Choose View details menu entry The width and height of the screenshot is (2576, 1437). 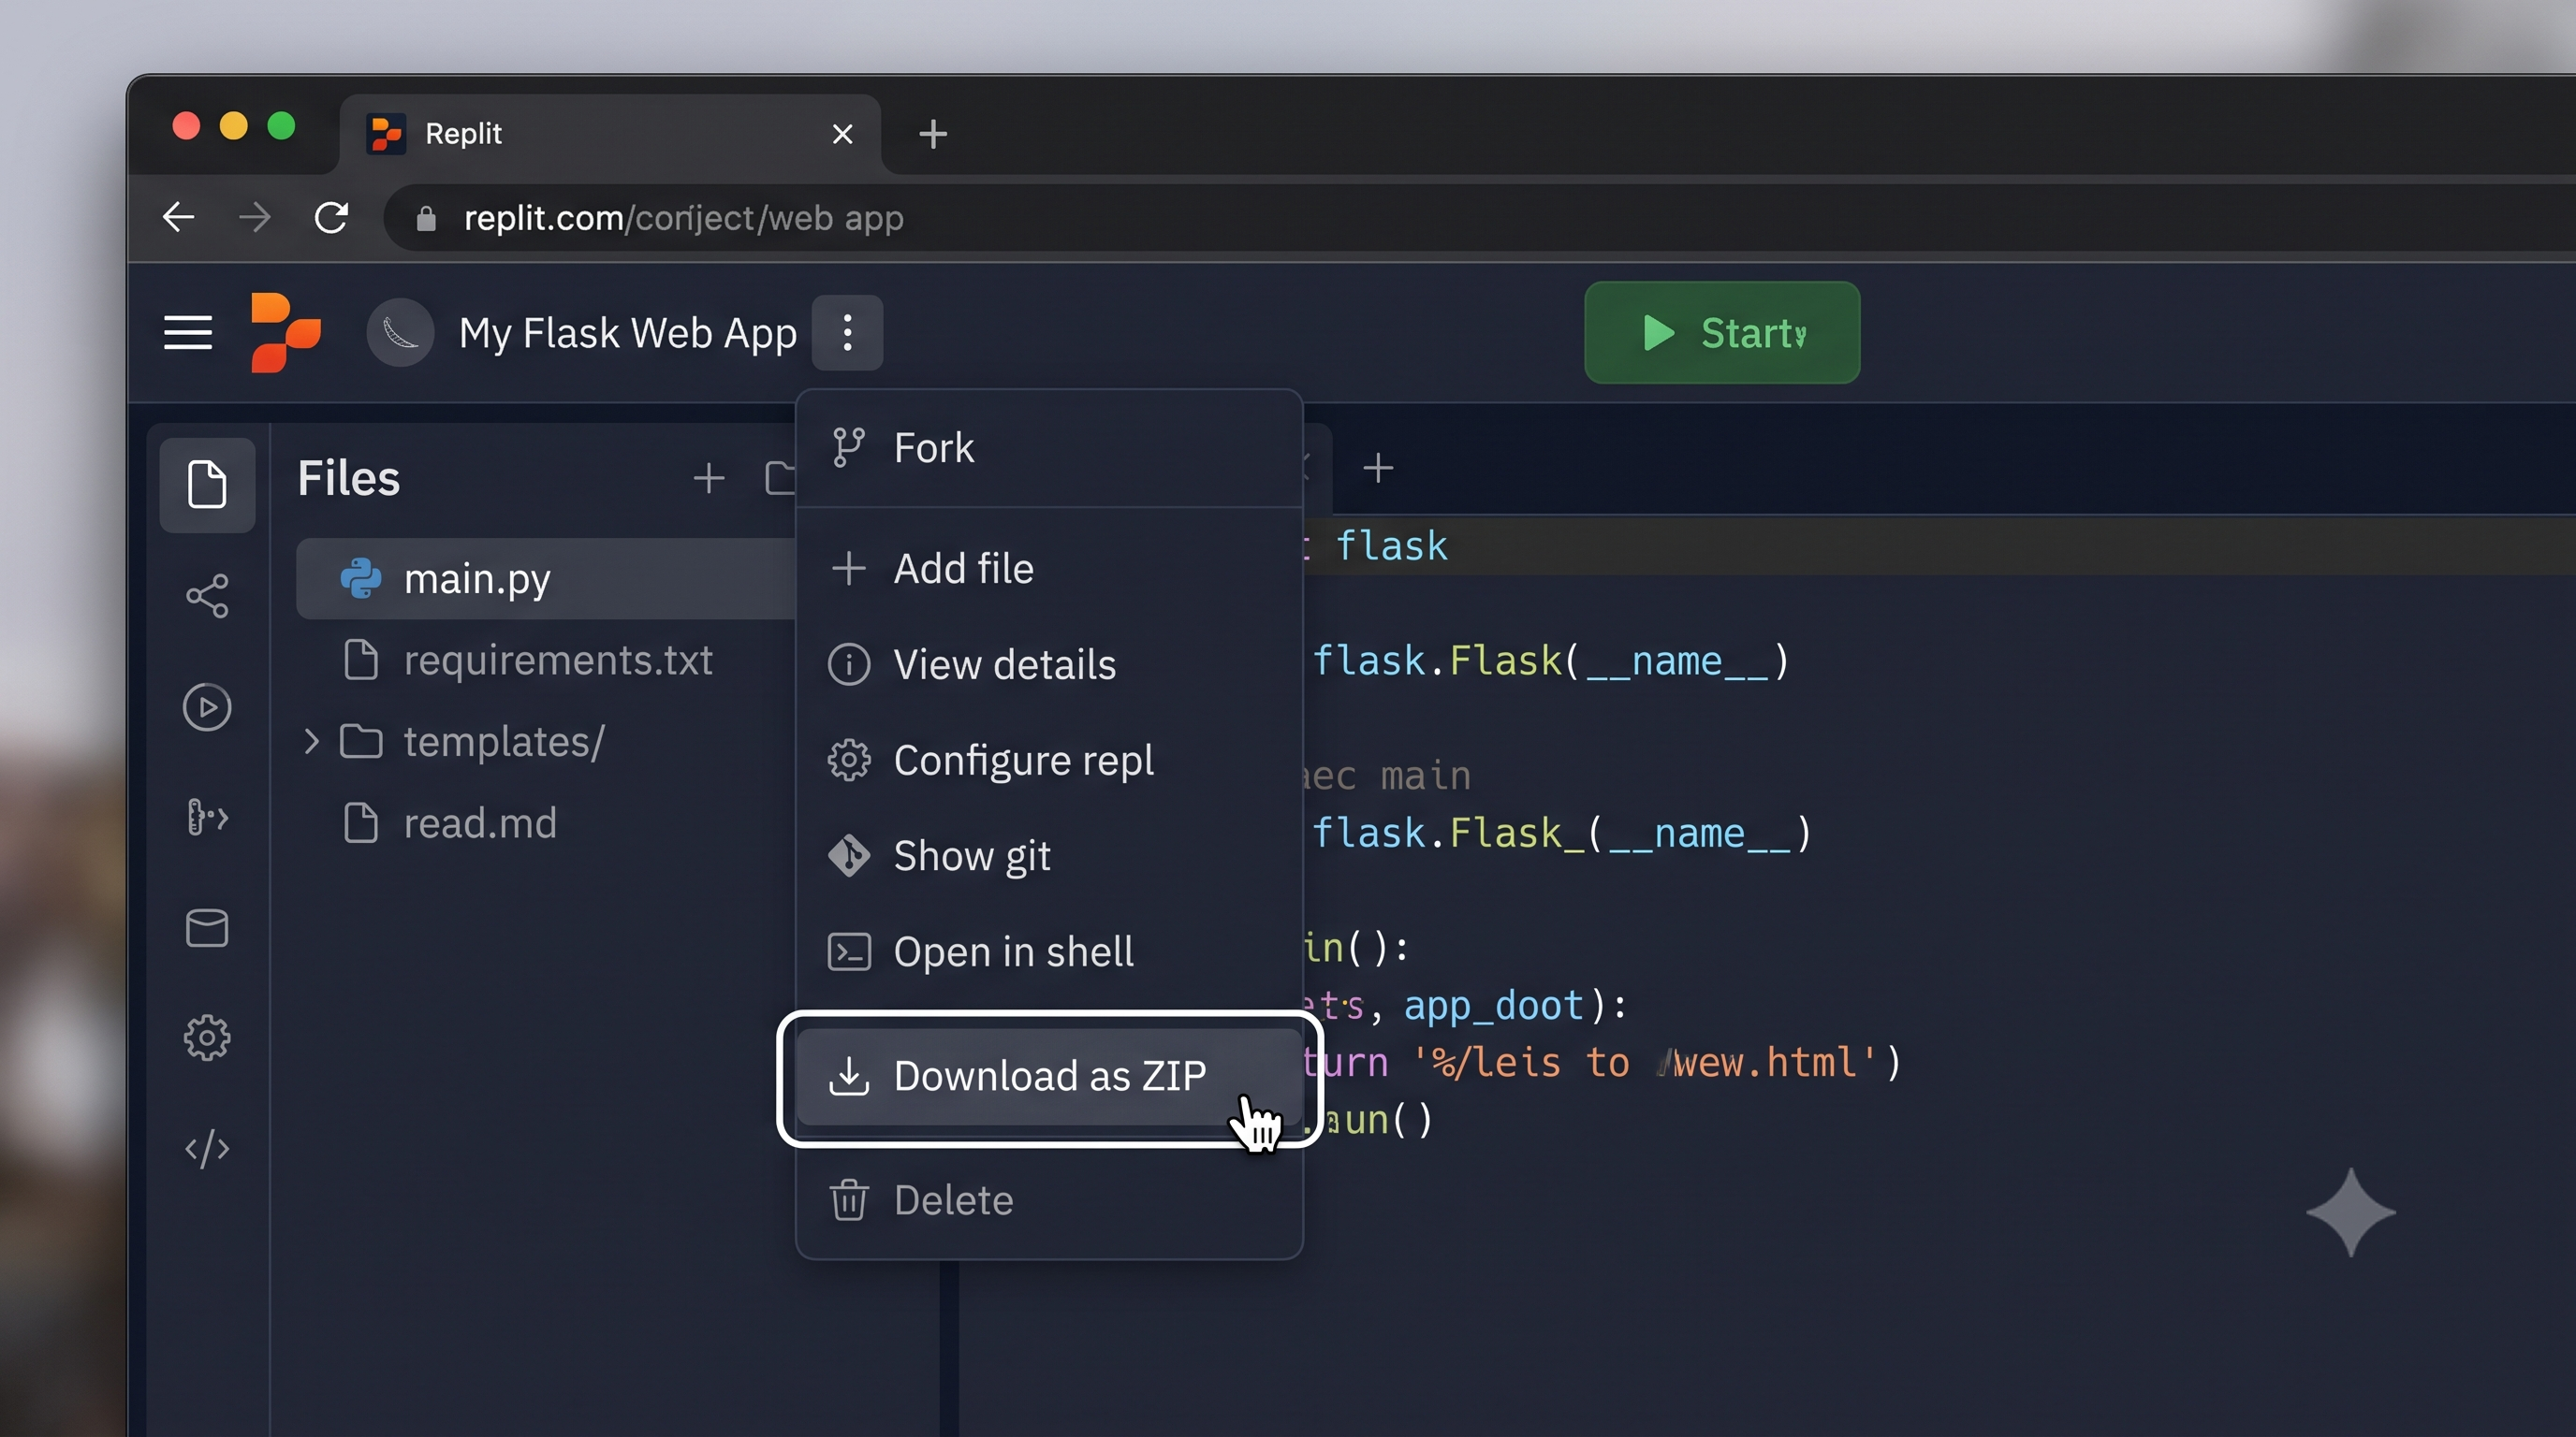pyautogui.click(x=1049, y=664)
